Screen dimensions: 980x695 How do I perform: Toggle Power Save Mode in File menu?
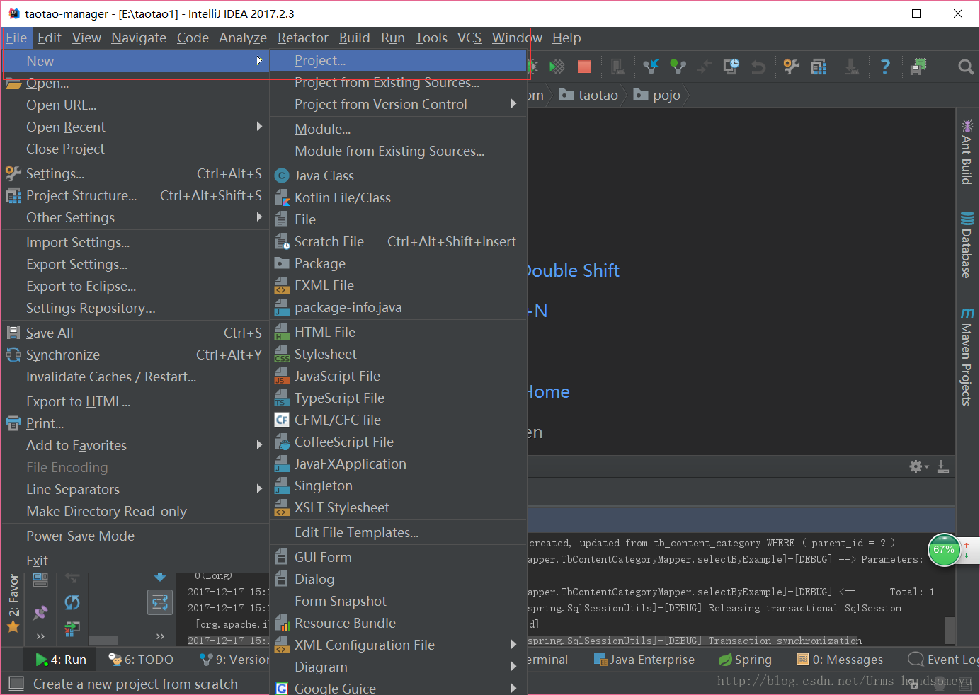135,536
